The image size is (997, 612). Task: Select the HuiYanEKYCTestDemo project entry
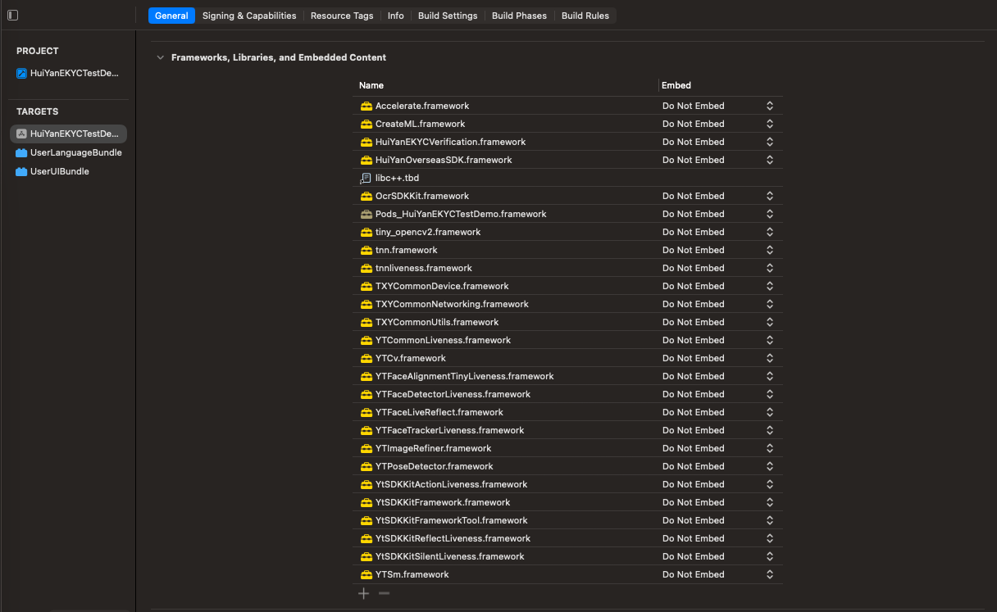(69, 73)
